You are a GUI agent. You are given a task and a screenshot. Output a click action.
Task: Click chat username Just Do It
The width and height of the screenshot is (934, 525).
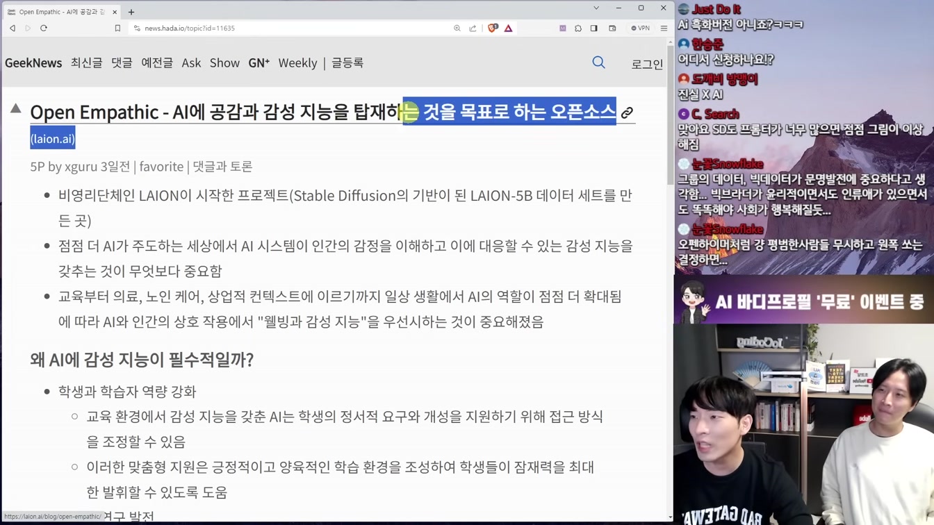click(x=716, y=9)
